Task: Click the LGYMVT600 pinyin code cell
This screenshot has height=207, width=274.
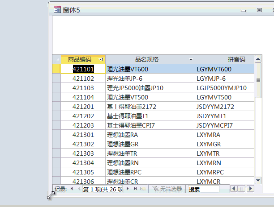Action: coord(225,69)
